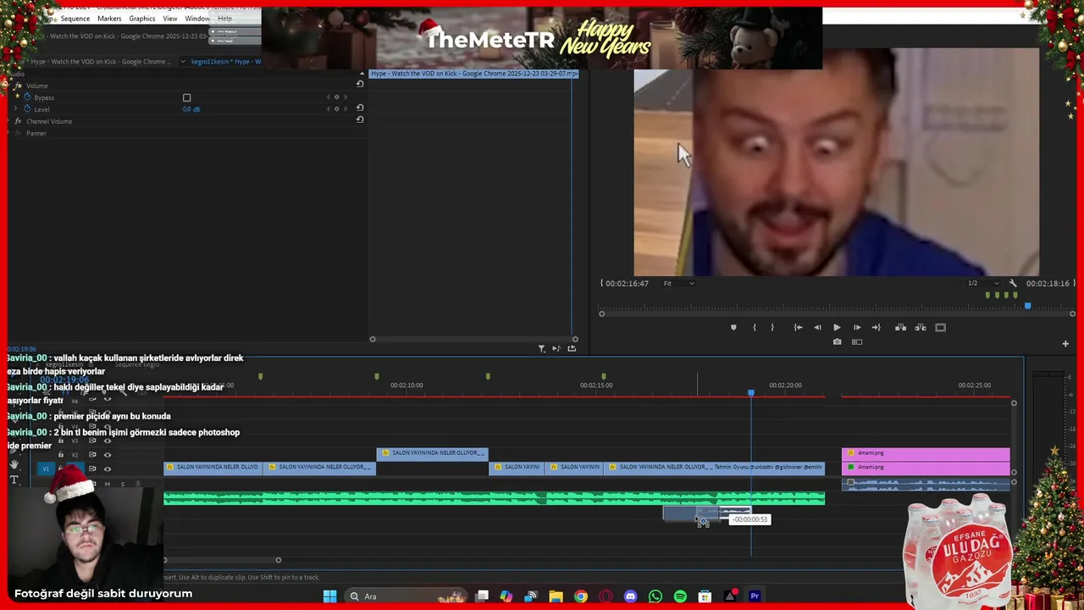Open Google Chrome from taskbar
Screen dimensions: 1084x610
[x=580, y=596]
